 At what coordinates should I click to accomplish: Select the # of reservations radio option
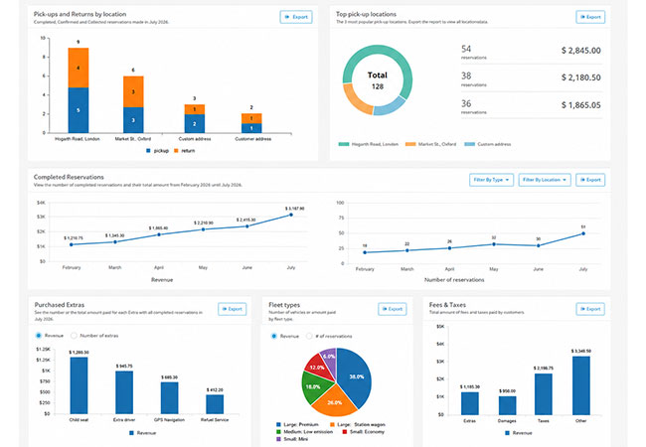309,337
